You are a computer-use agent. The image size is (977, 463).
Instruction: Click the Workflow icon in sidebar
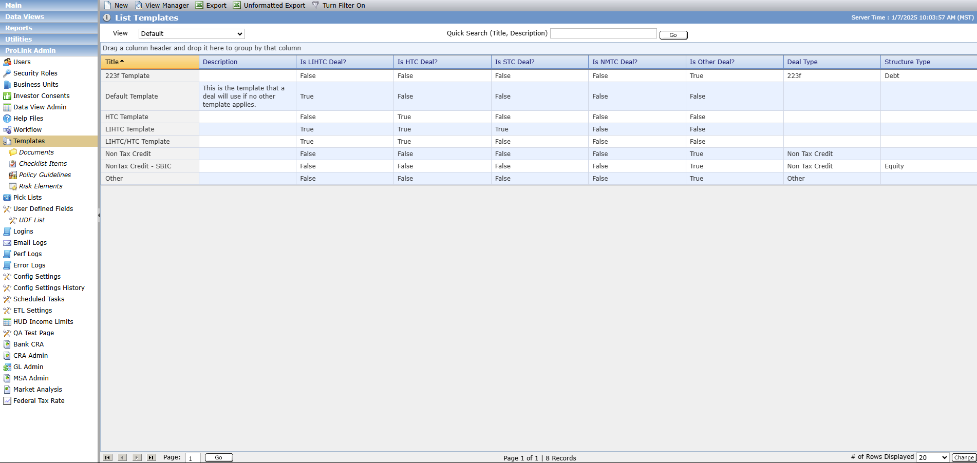[x=7, y=130]
